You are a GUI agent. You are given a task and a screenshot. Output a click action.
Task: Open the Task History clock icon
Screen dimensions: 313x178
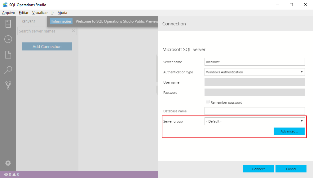(x=8, y=39)
